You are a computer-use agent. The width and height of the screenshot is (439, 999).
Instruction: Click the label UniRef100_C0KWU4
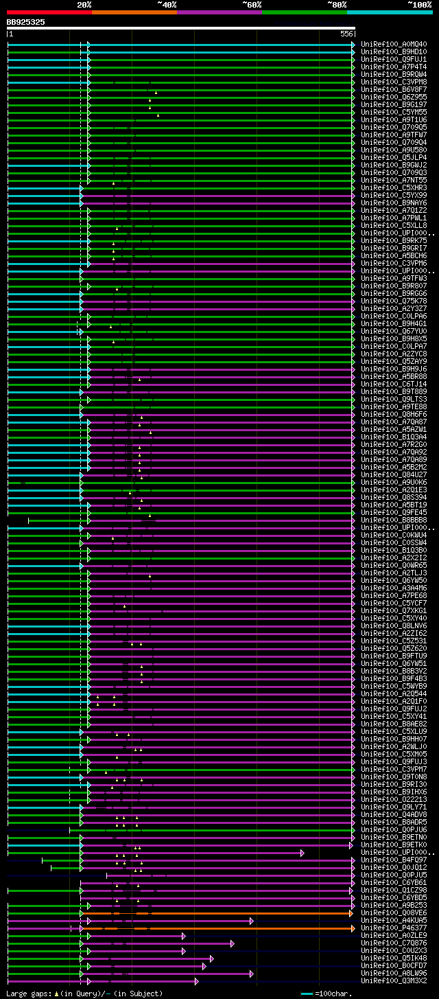[x=394, y=535]
